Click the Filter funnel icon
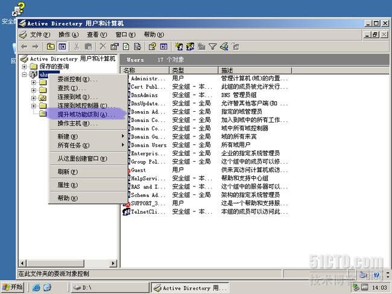Screen dimensions: 392x294 point(212,46)
